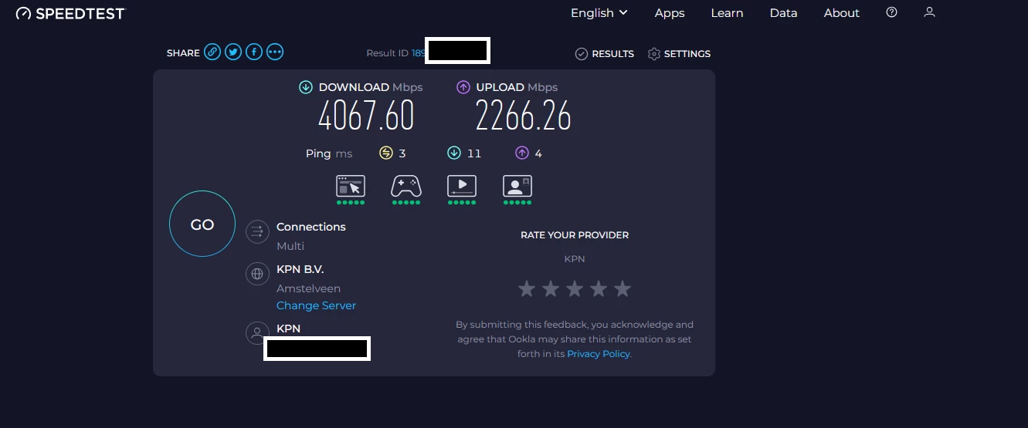The image size is (1028, 428).
Task: Share result on Facebook
Action: click(x=254, y=52)
